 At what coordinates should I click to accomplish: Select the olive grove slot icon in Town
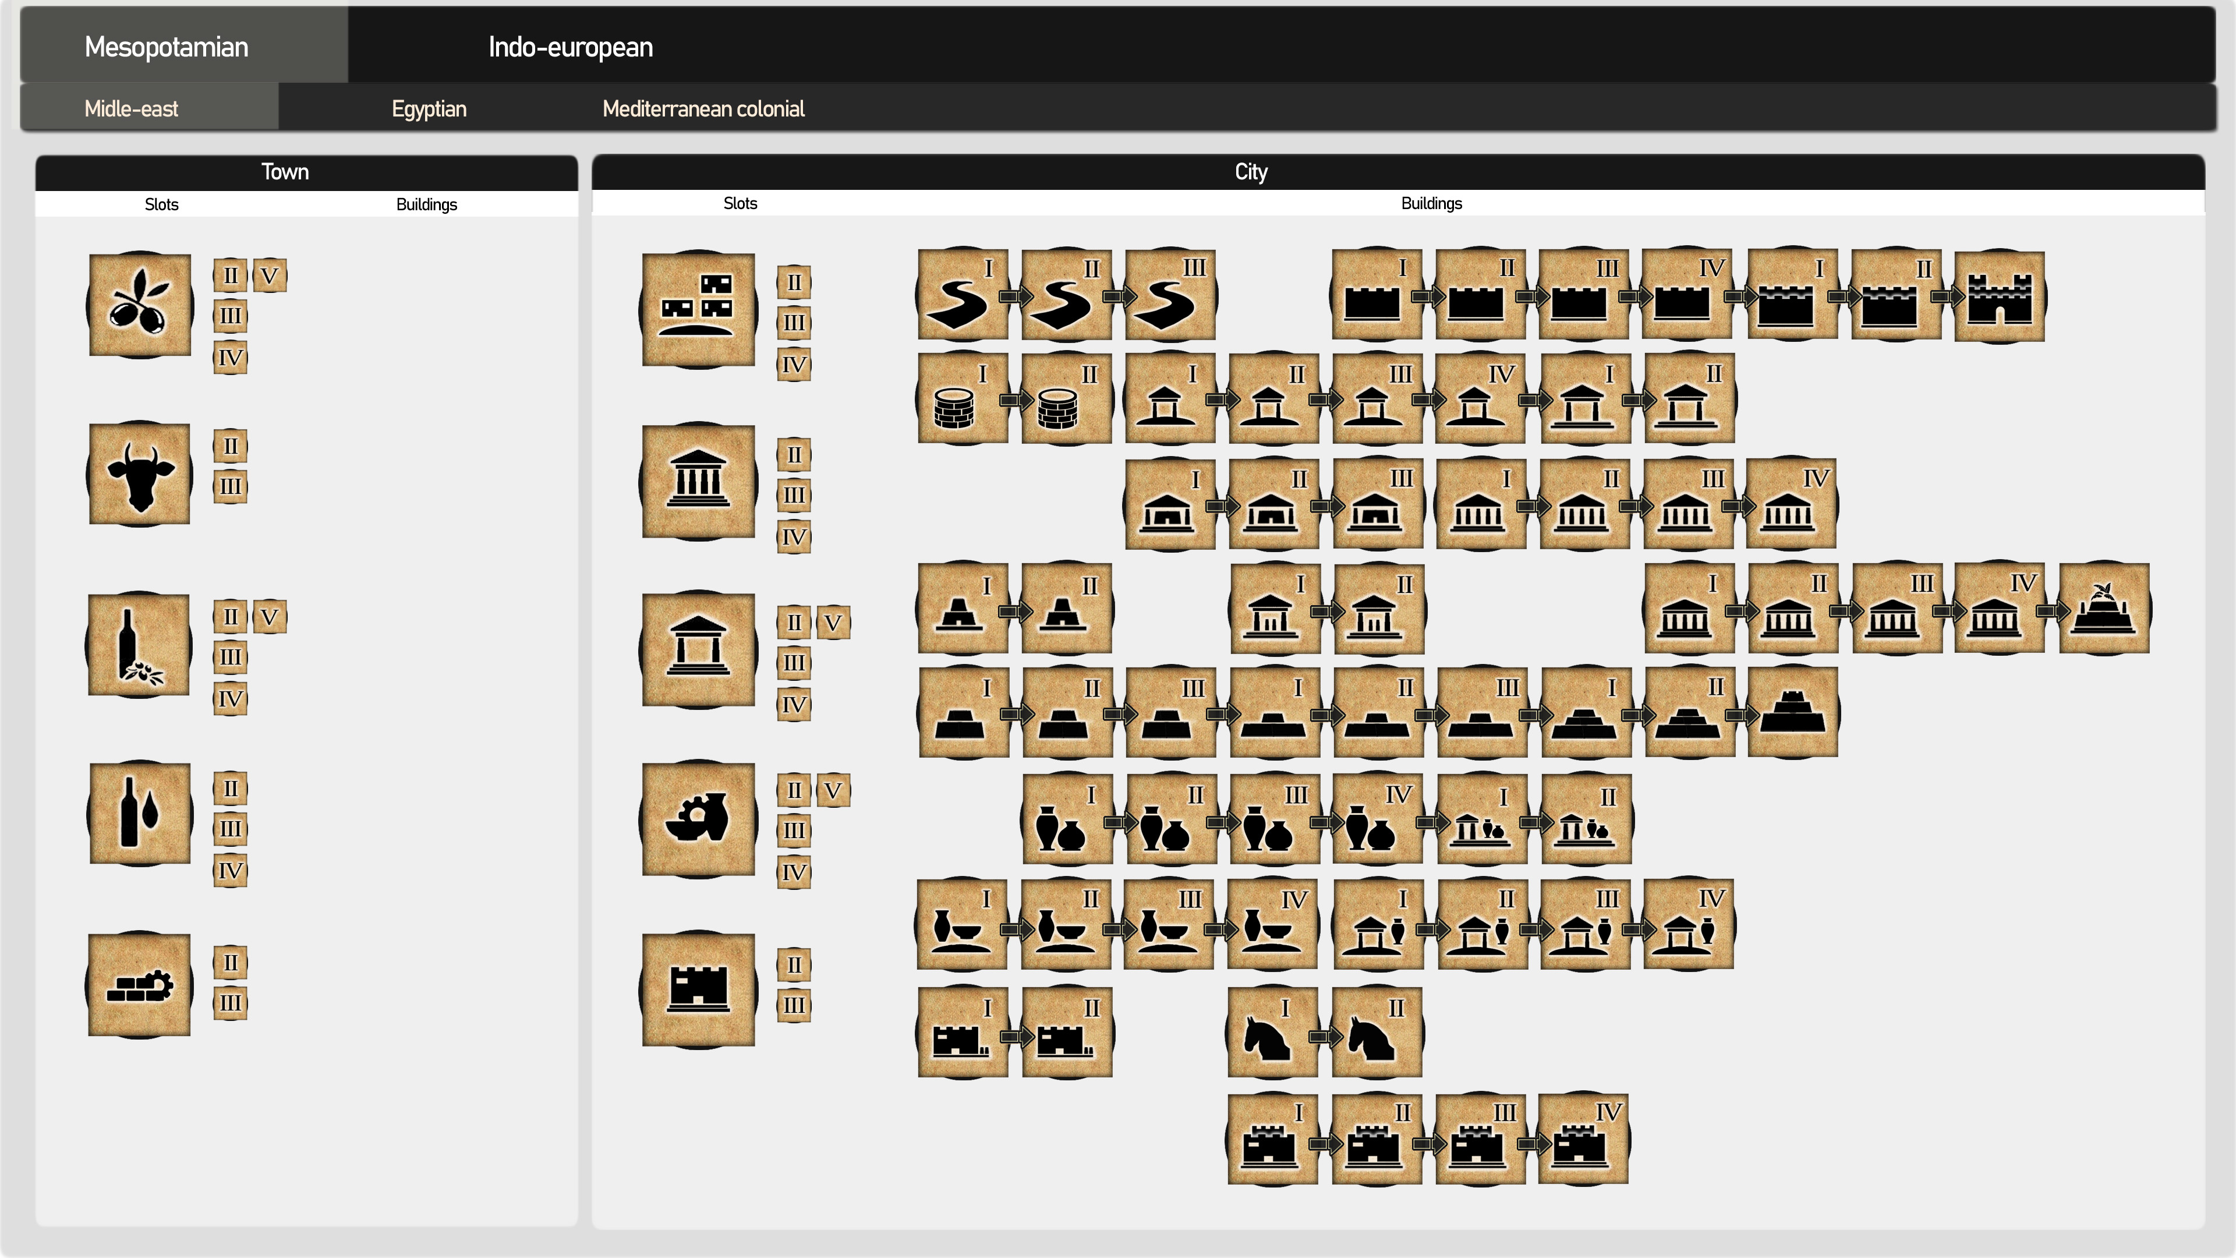pos(139,304)
